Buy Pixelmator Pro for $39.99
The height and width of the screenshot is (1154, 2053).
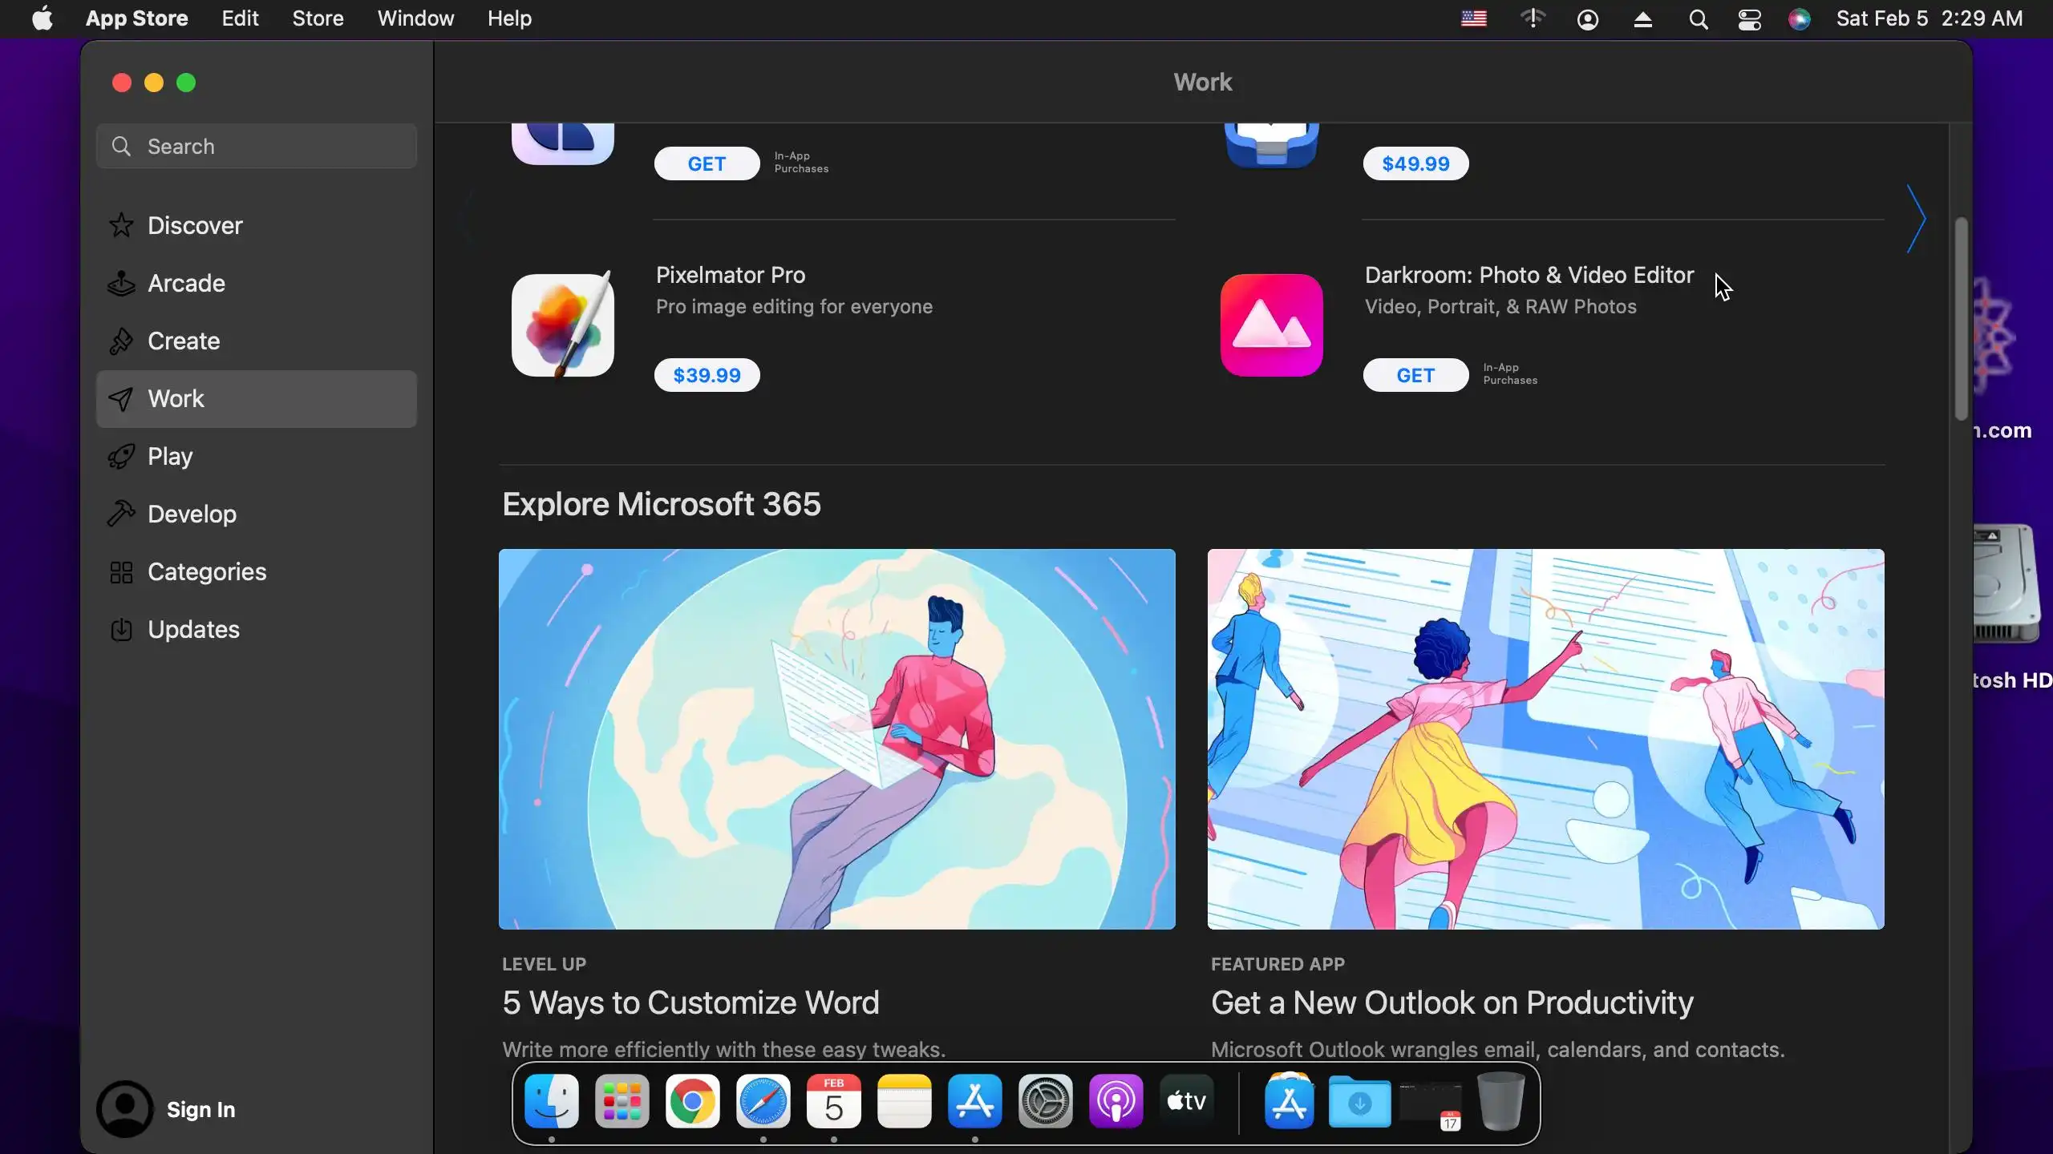pyautogui.click(x=707, y=375)
